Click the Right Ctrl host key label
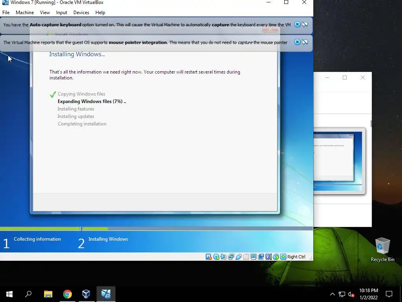 pyautogui.click(x=296, y=257)
